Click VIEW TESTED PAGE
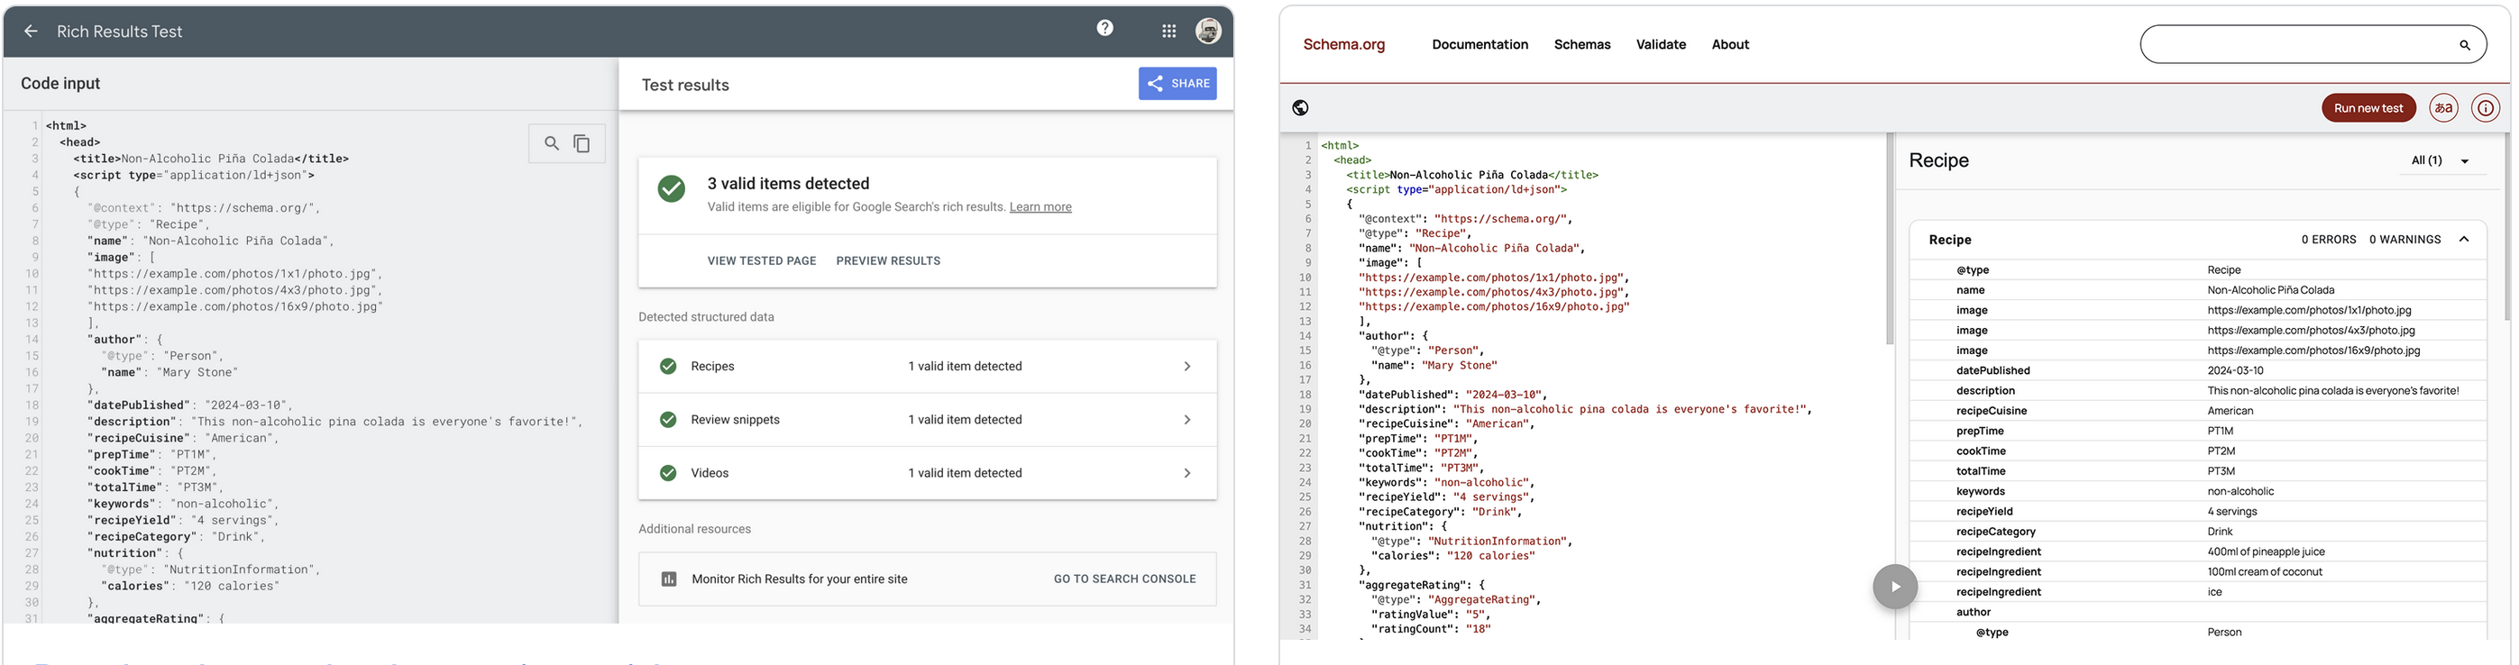Viewport: 2519px width, 665px height. (x=762, y=261)
